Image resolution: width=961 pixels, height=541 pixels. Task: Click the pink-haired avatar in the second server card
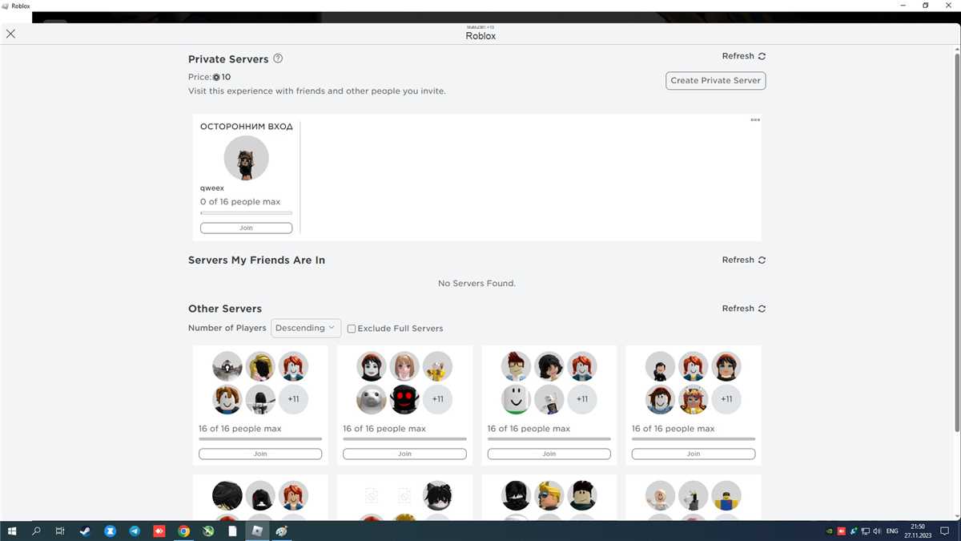(x=404, y=366)
